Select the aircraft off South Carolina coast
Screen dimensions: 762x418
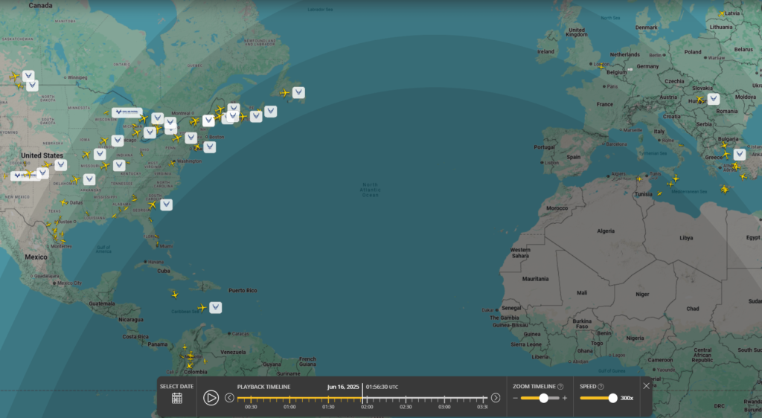pyautogui.click(x=153, y=205)
